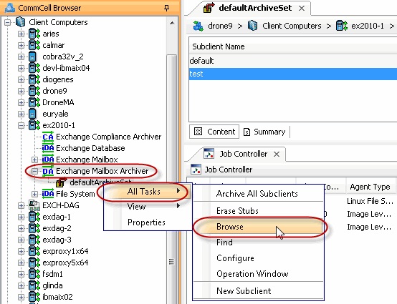Pin the CommCell Browser panel
Viewport: 397px width, 304px height.
(x=166, y=8)
